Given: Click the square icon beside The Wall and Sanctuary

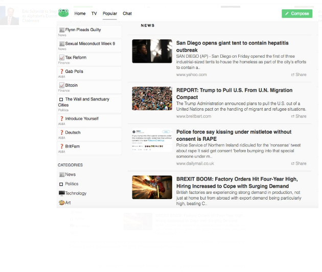Looking at the screenshot, I should coord(61,100).
